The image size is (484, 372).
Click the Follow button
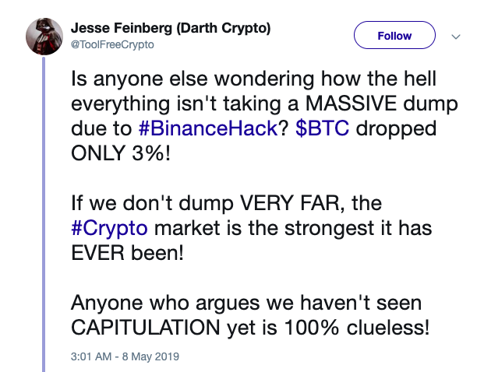(394, 35)
